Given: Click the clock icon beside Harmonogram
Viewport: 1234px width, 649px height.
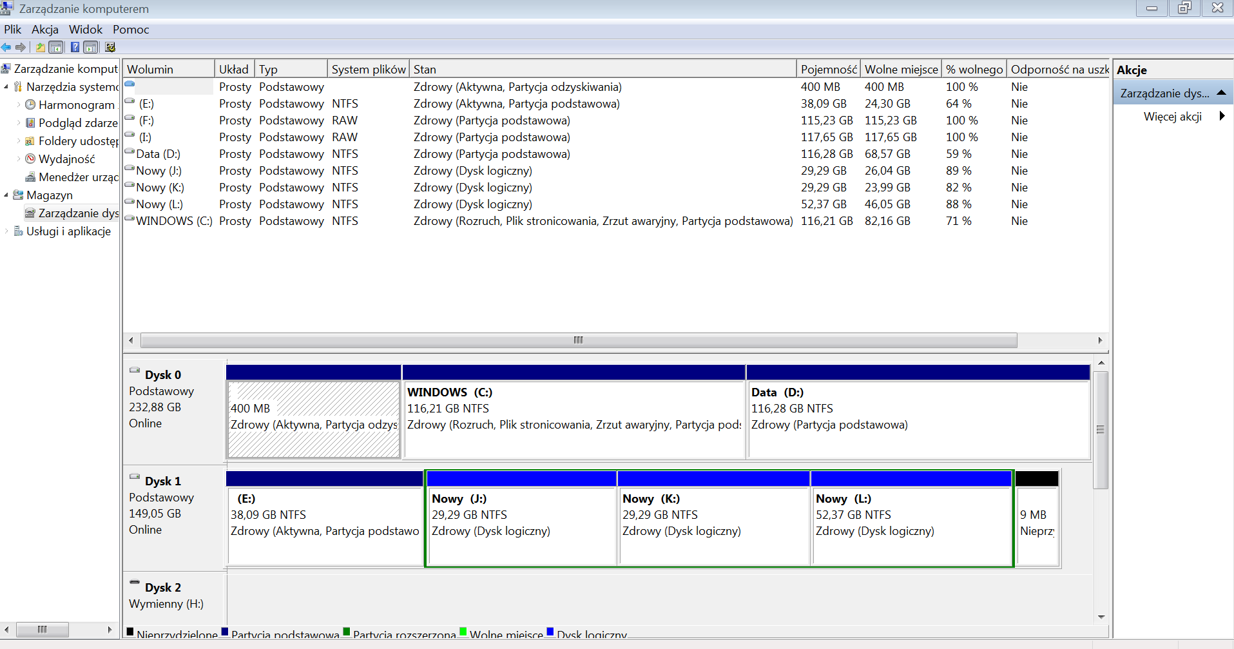Looking at the screenshot, I should [30, 104].
